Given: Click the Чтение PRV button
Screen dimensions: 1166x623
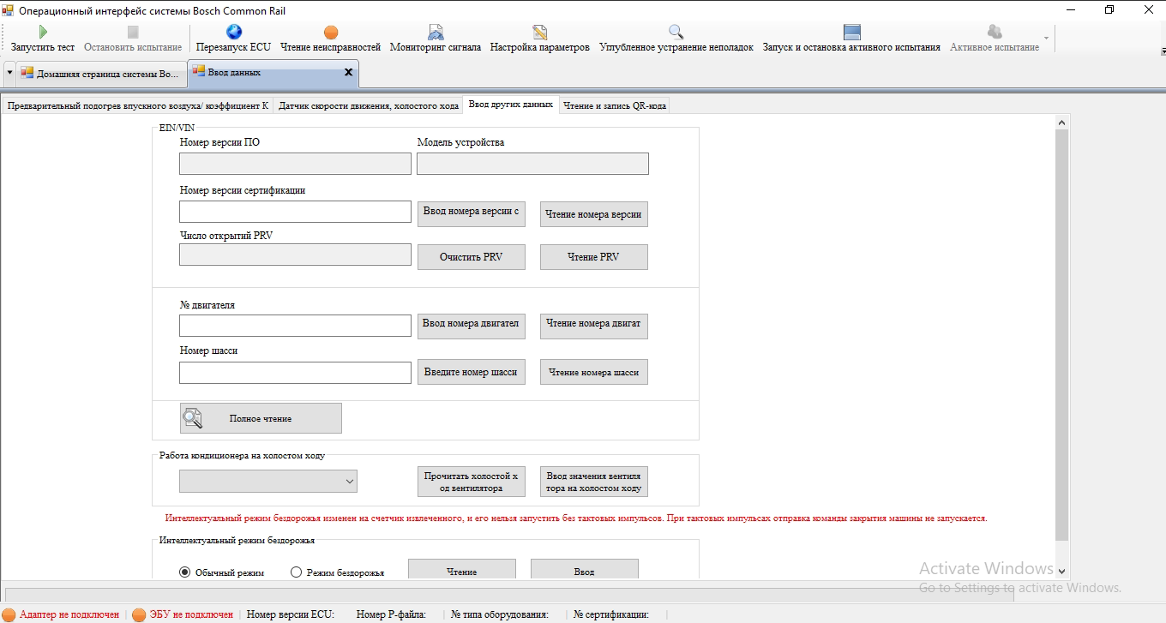Looking at the screenshot, I should pyautogui.click(x=593, y=257).
